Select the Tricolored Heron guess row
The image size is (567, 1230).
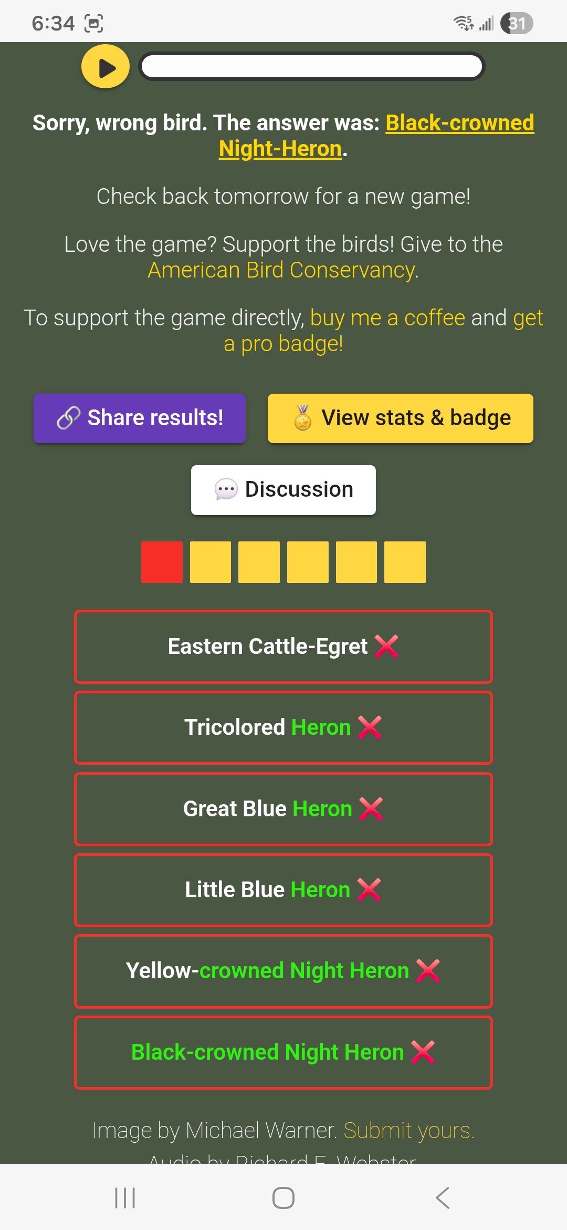click(x=283, y=727)
